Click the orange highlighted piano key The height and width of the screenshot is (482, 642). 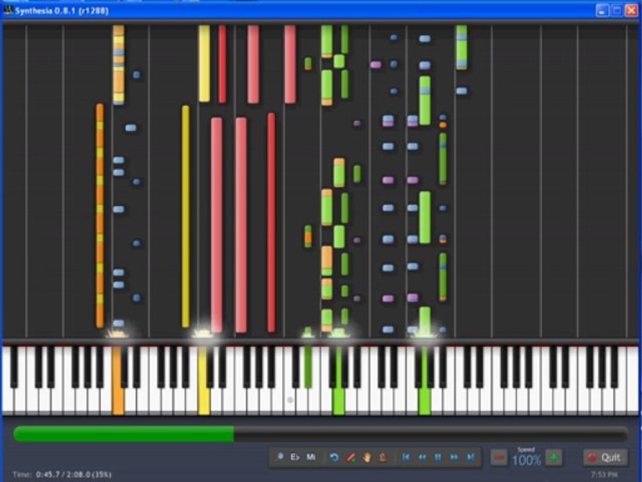click(x=118, y=380)
